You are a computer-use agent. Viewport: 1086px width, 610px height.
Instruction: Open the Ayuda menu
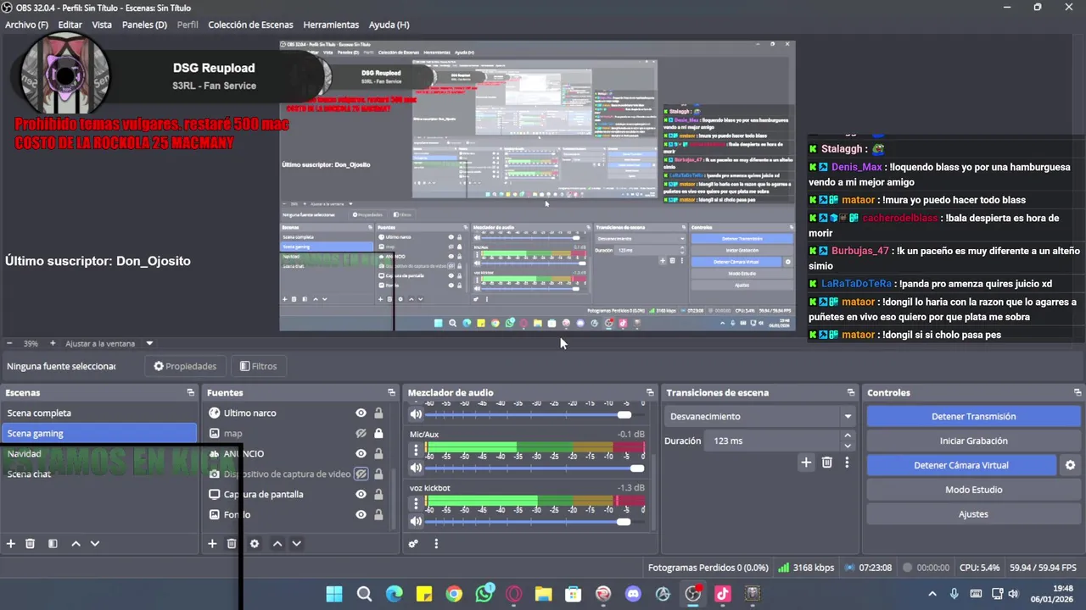[x=389, y=25]
